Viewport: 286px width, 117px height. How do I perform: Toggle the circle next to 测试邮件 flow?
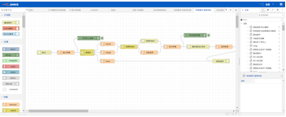point(279,34)
